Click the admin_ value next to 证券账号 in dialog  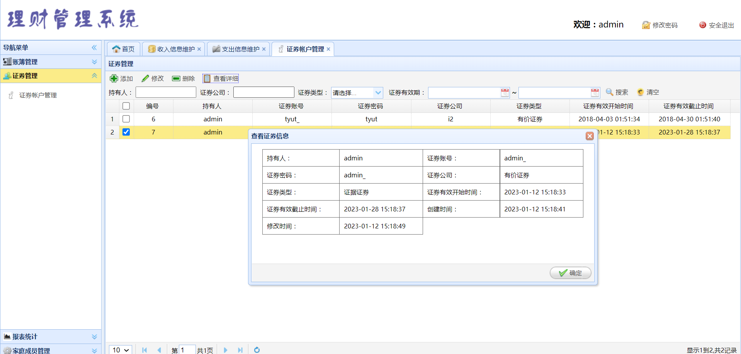(515, 158)
